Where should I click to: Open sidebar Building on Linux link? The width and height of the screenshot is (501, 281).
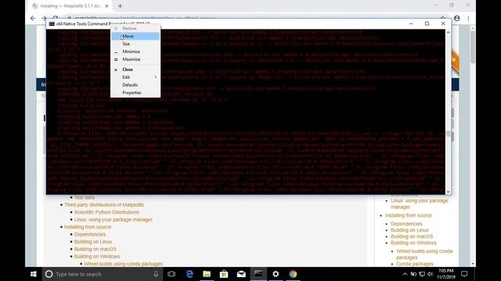(409, 230)
